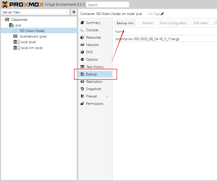
Task: View the Task History list
Action: pos(95,67)
